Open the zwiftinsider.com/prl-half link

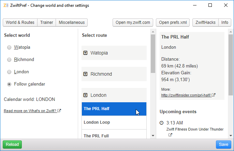coord(186,95)
